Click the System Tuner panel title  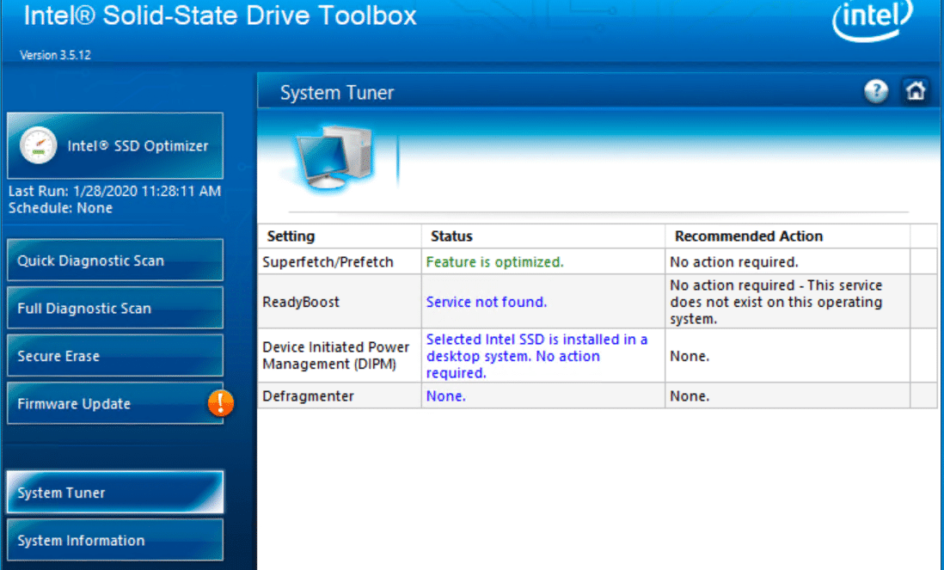336,93
